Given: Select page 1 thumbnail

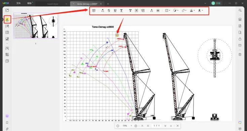Looking at the screenshot, I should tap(36, 26).
